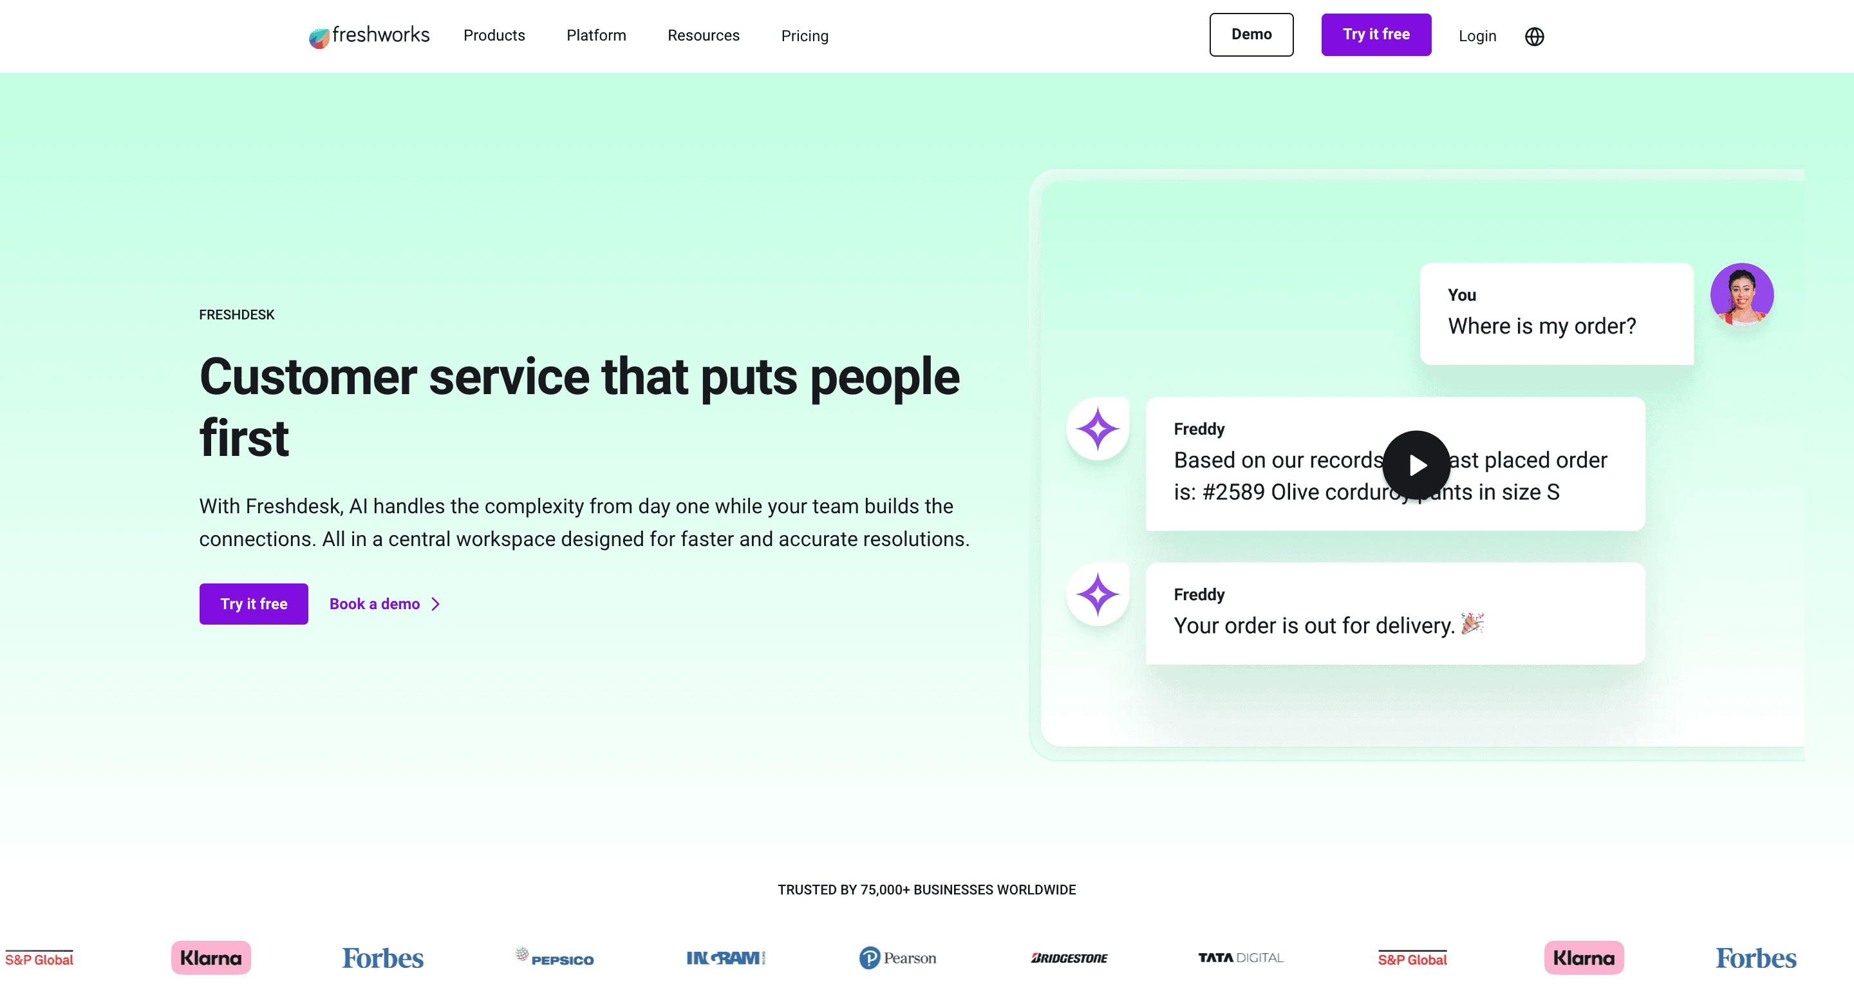The image size is (1854, 1002).
Task: Click the Demo button in the header
Action: (x=1251, y=34)
